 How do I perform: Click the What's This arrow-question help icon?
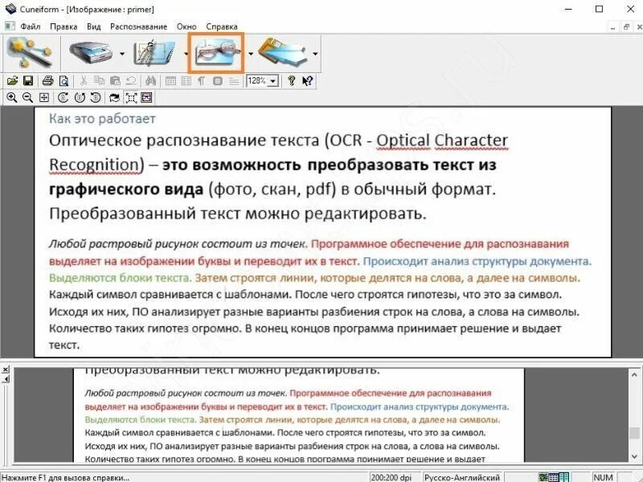[x=308, y=81]
